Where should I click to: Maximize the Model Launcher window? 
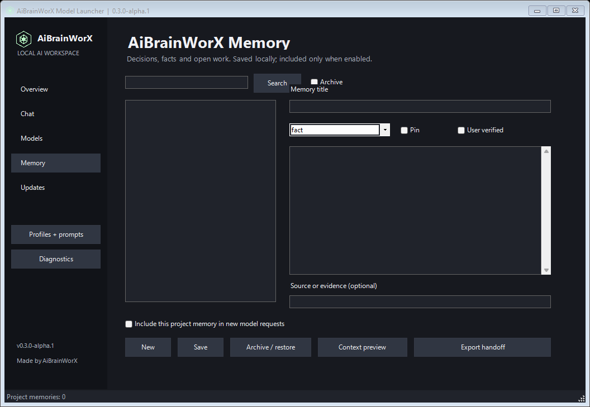tap(556, 11)
